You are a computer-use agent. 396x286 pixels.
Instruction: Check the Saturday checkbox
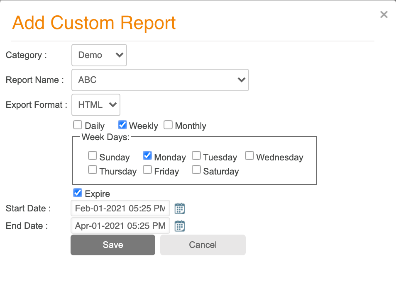[x=196, y=170]
